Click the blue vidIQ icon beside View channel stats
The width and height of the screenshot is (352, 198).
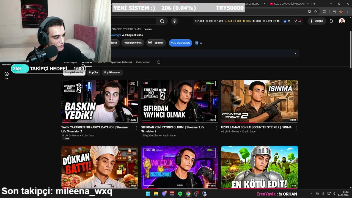(x=197, y=43)
